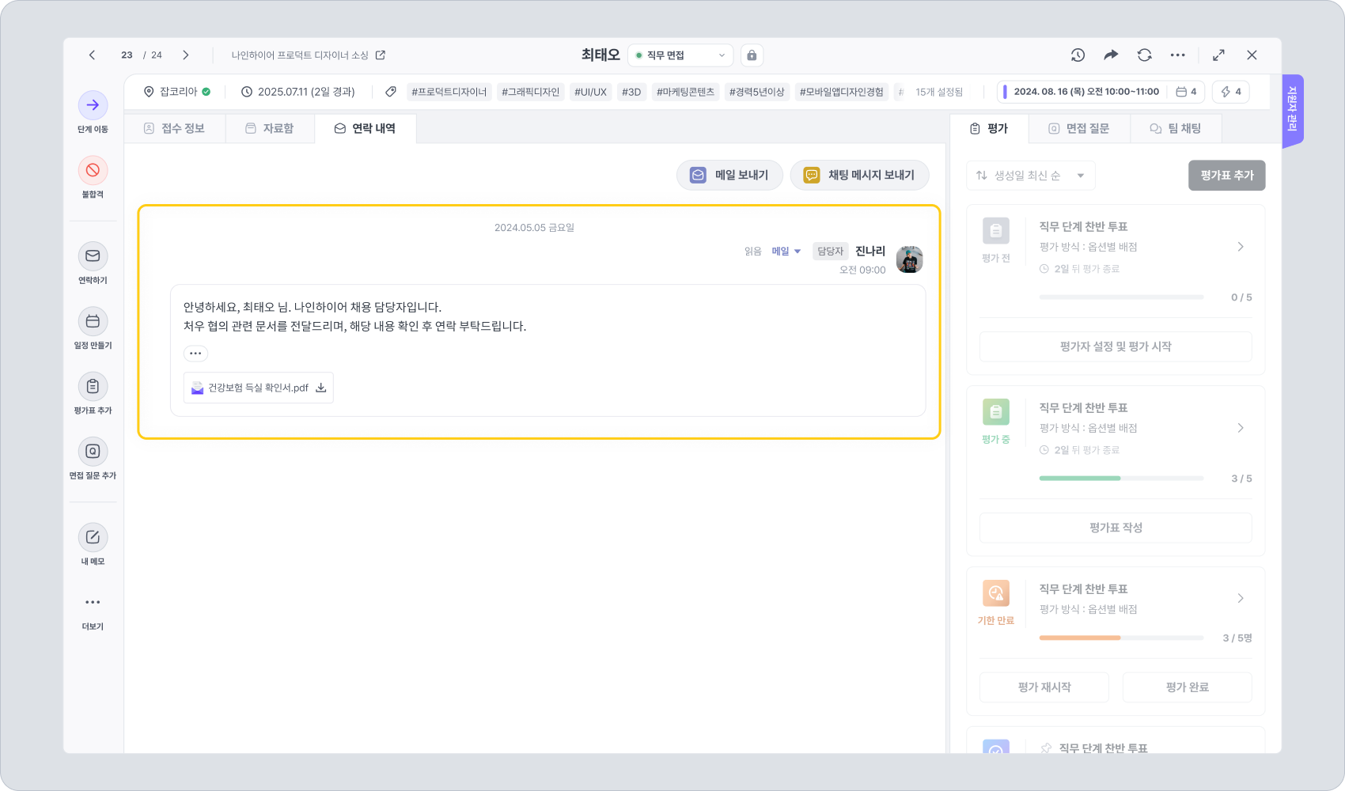Open the 생성일 최신 순 sort dropdown
The height and width of the screenshot is (791, 1345).
(1030, 176)
